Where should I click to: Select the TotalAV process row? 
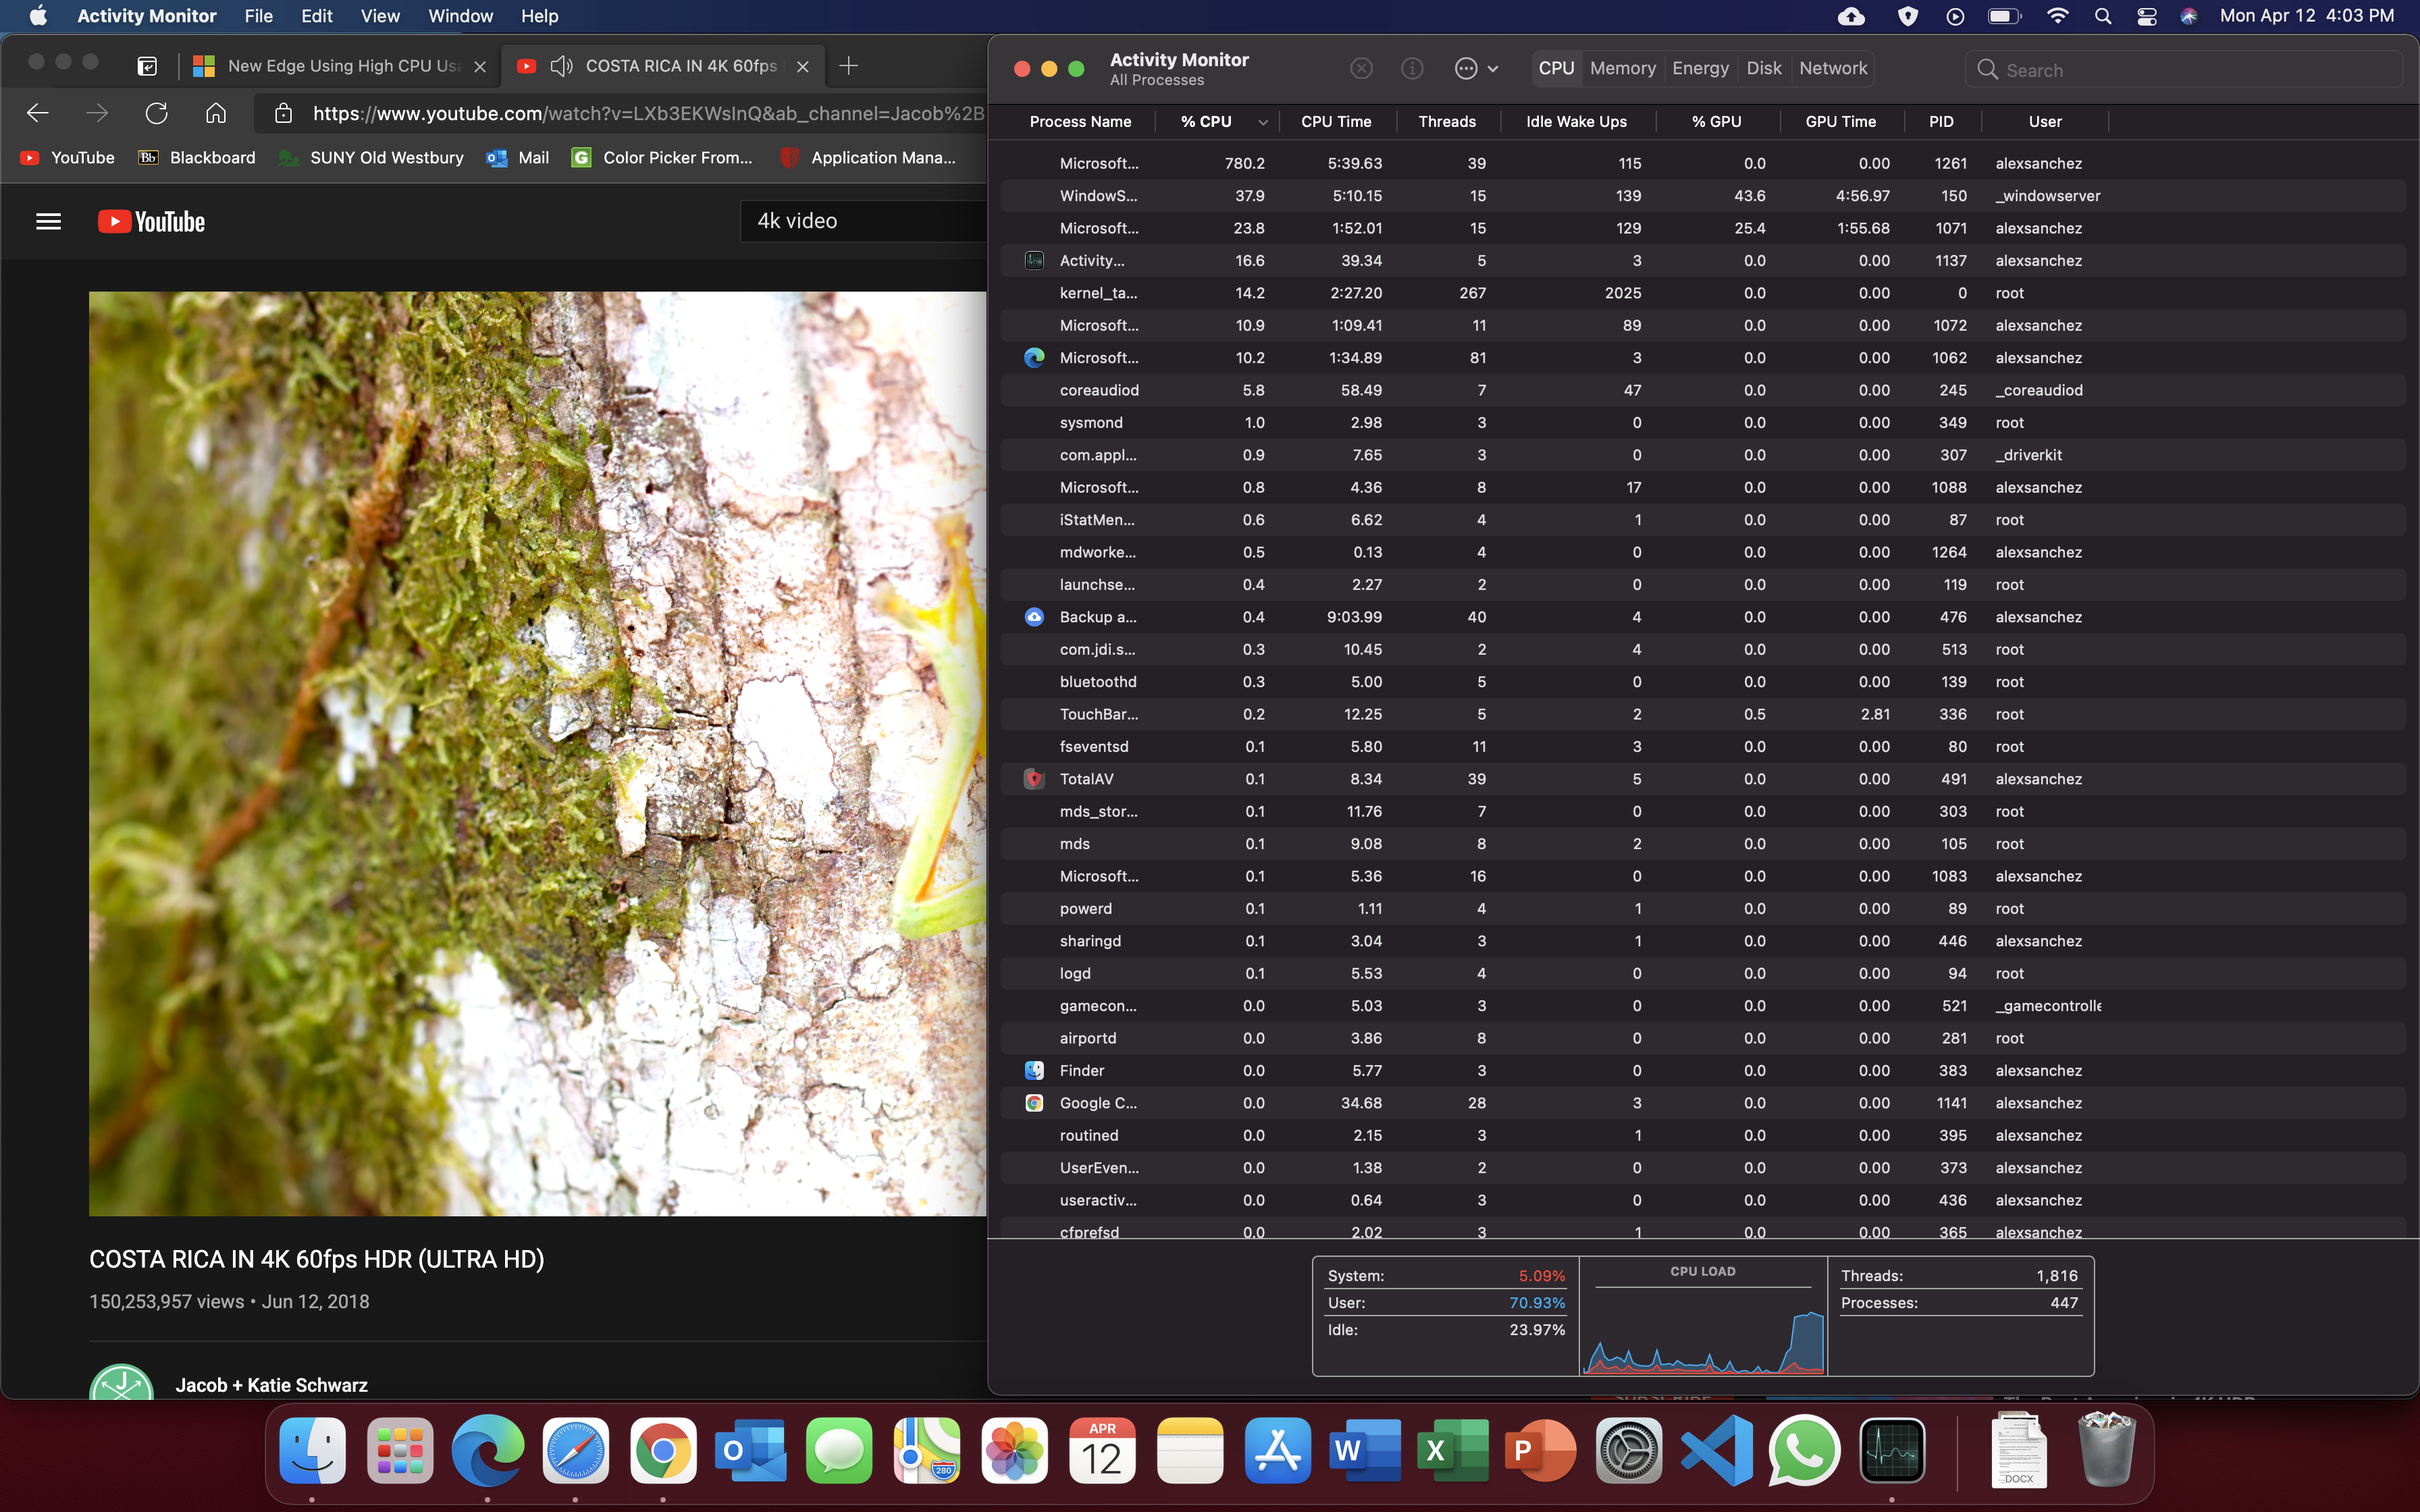click(x=1086, y=779)
